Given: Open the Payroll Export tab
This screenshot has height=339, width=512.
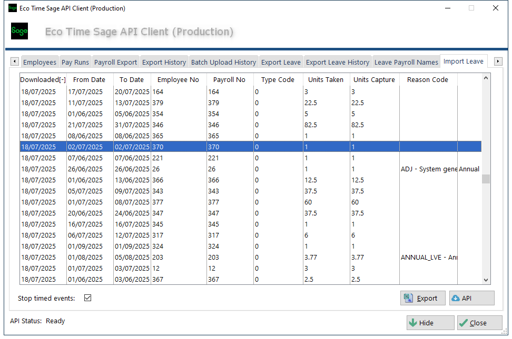Looking at the screenshot, I should coord(115,62).
